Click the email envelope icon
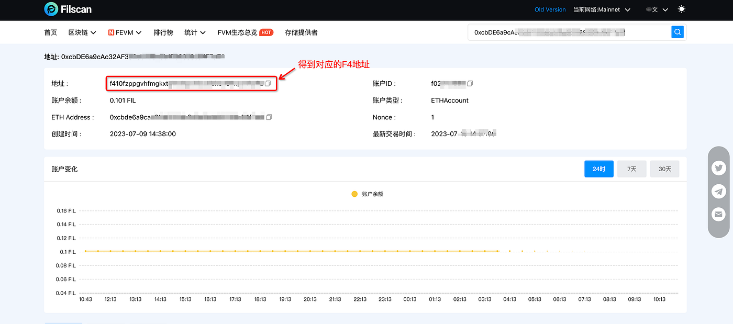 coord(719,214)
